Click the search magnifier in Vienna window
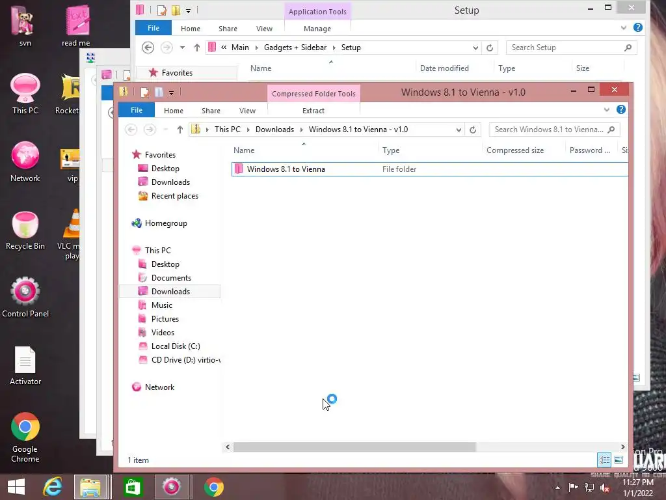Screen dimensions: 666x500 pos(611,130)
